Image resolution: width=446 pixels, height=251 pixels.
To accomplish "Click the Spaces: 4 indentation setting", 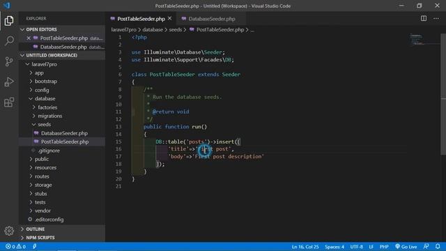I will [x=334, y=247].
